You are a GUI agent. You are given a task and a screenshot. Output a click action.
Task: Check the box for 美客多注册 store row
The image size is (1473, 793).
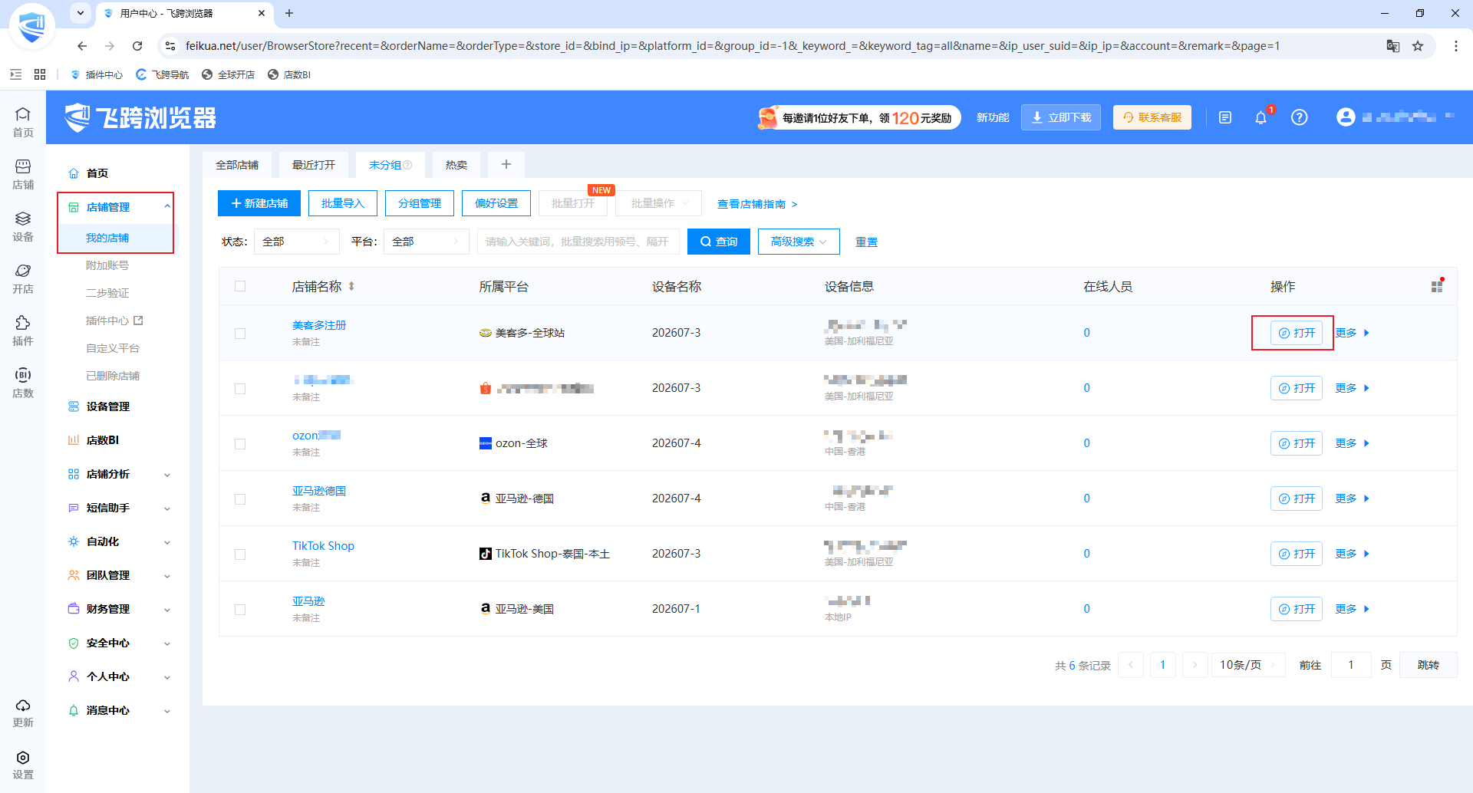click(x=240, y=333)
